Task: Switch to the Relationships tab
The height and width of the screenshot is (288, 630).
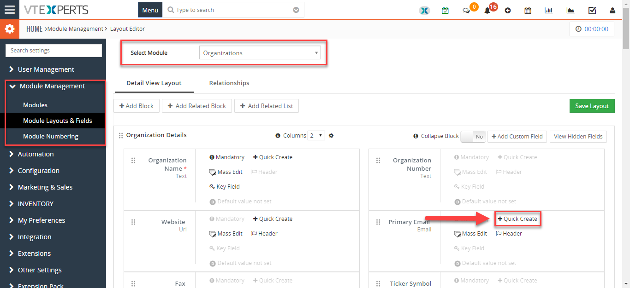Action: click(229, 83)
